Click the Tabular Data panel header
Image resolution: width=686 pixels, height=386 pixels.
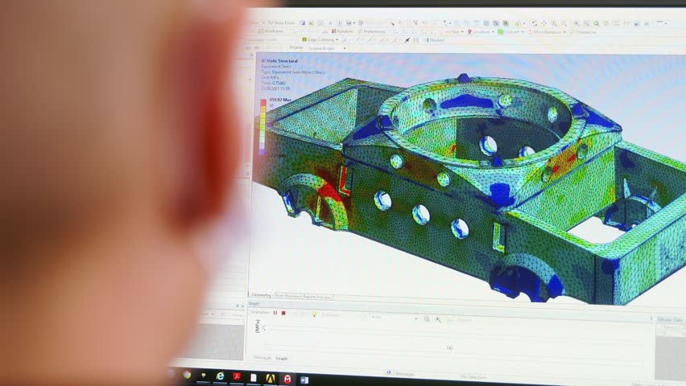(x=669, y=319)
